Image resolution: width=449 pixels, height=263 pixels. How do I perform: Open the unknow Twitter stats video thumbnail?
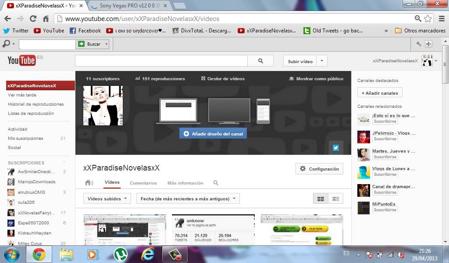(x=213, y=230)
